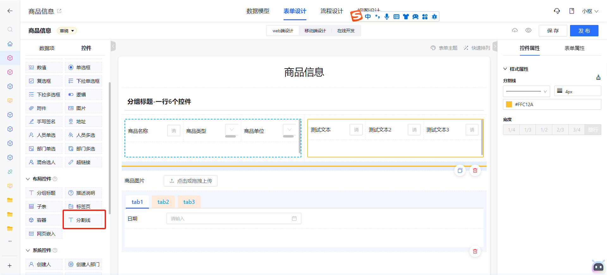Delete the tab container
The height and width of the screenshot is (275, 607).
tap(475, 251)
